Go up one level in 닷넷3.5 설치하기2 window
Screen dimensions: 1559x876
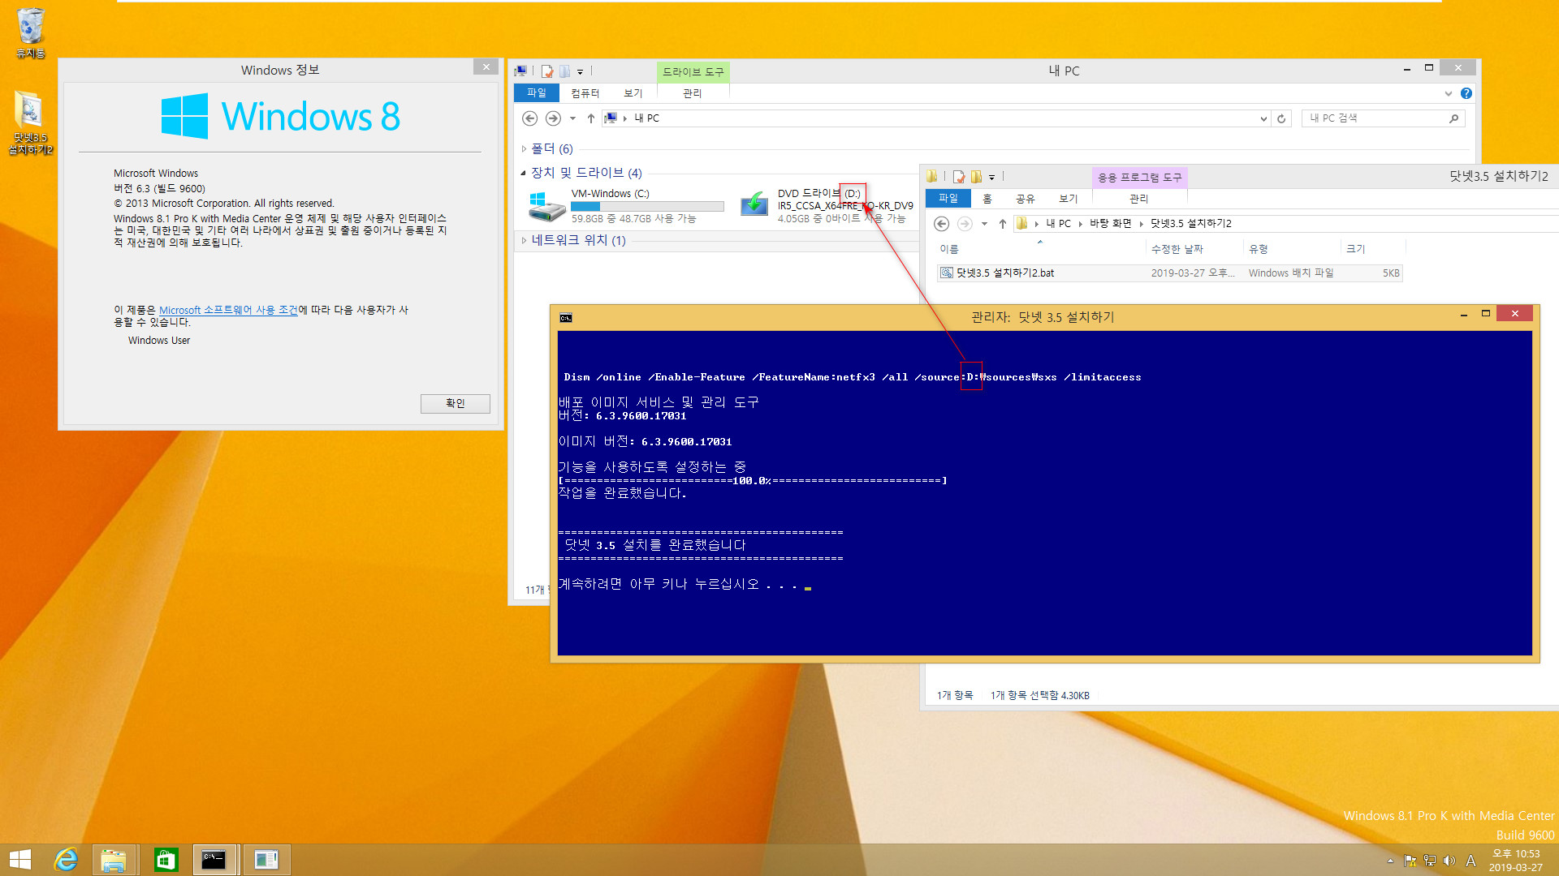pos(1003,224)
